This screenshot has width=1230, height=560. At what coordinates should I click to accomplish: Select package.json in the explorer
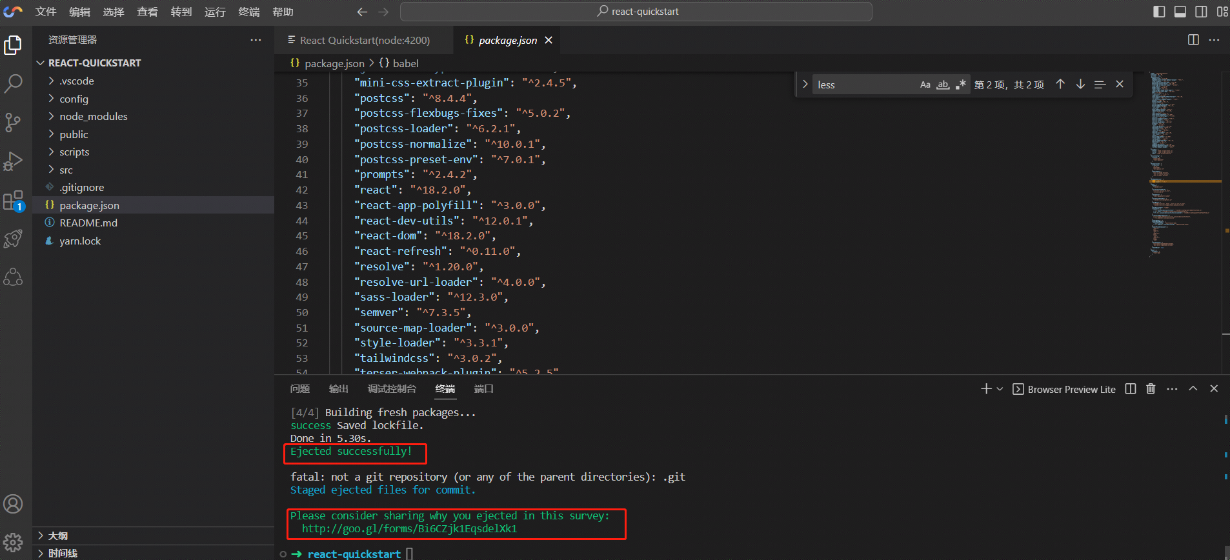154,205
